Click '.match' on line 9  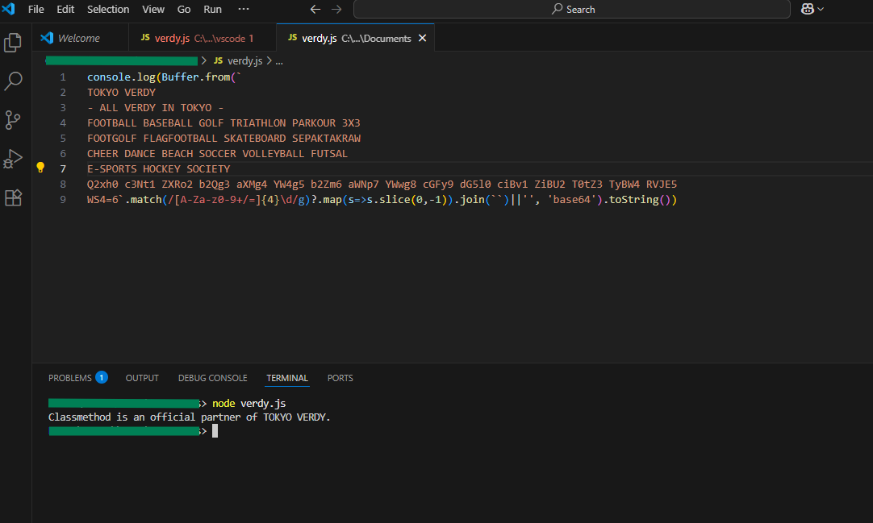click(x=143, y=200)
